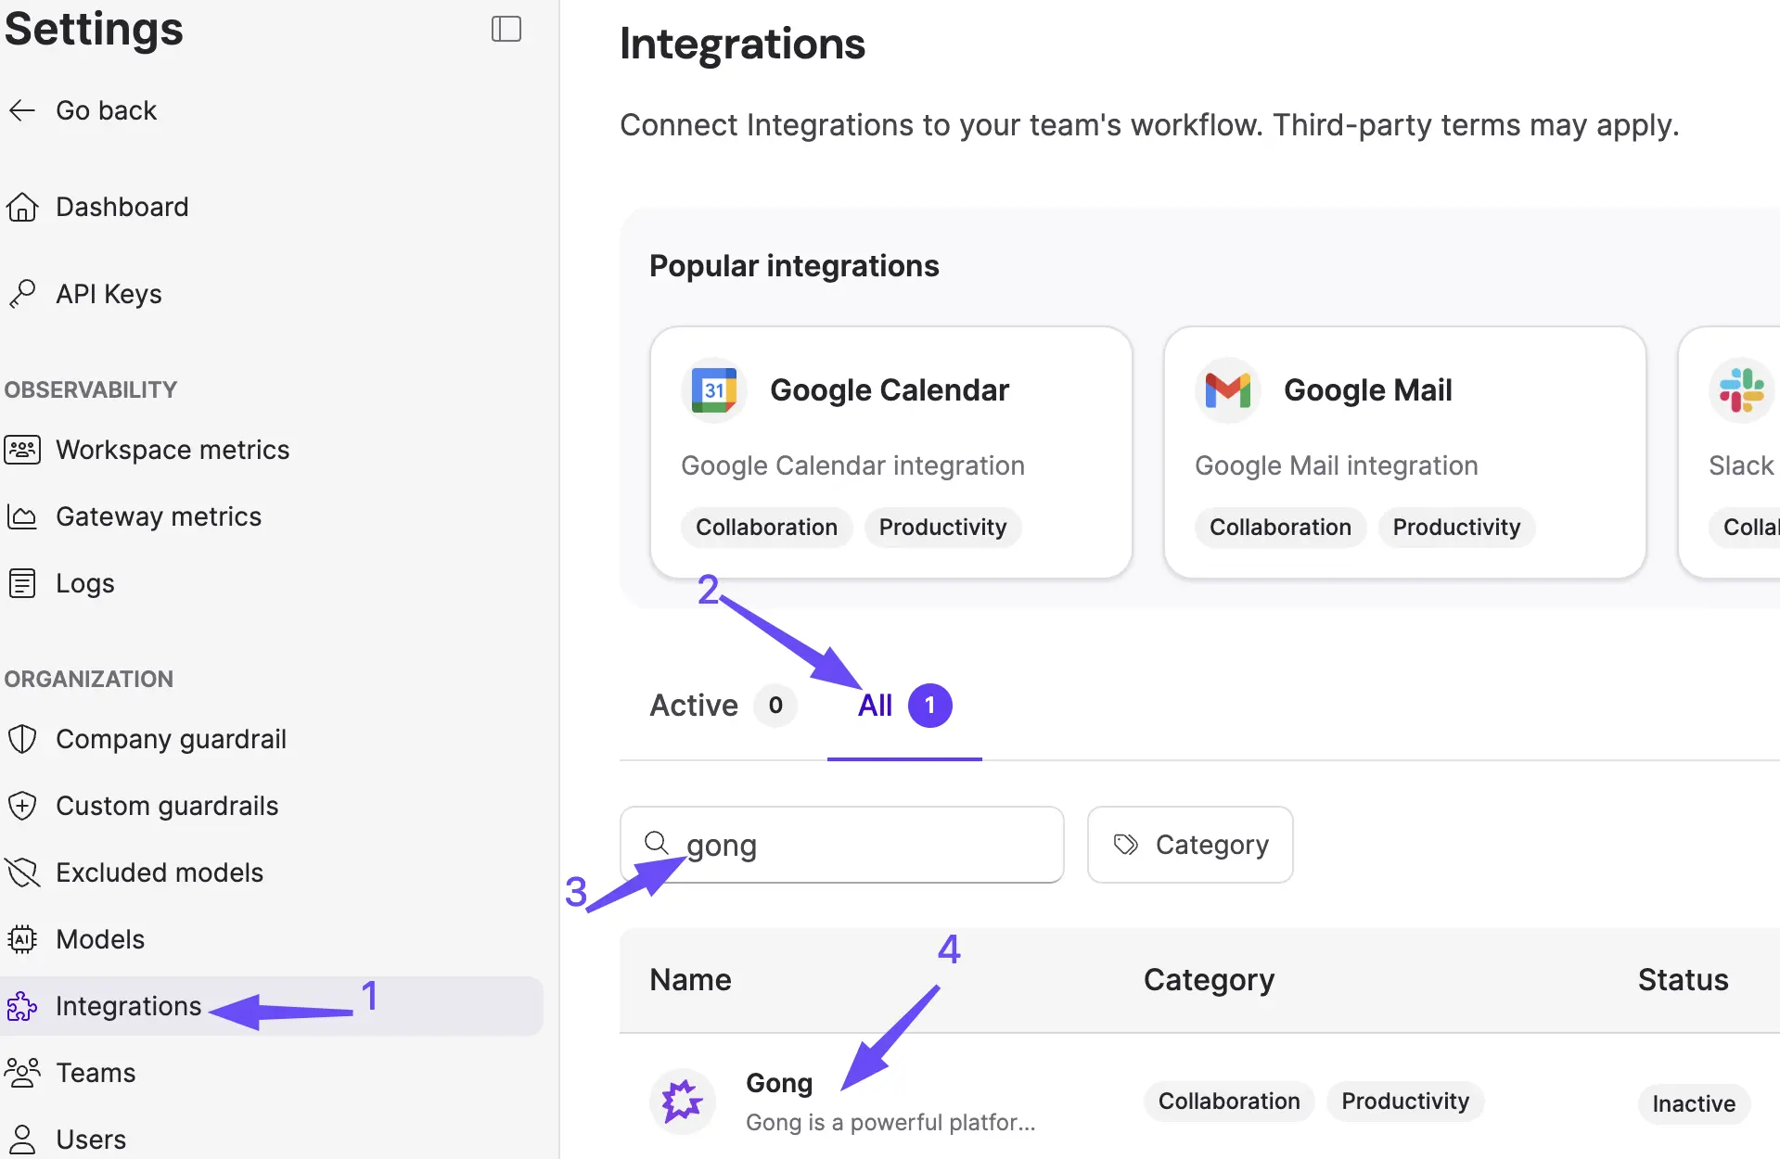Image resolution: width=1780 pixels, height=1159 pixels.
Task: Open the Category filter dropdown
Action: coord(1190,845)
